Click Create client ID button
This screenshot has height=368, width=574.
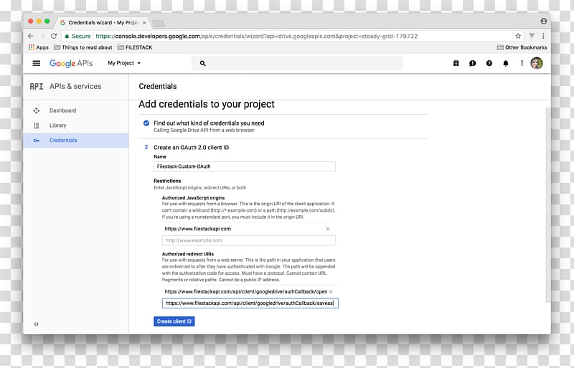[x=174, y=321]
